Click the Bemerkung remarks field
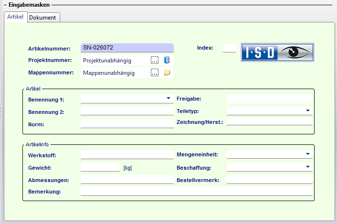The width and height of the screenshot is (337, 223). coord(197,192)
